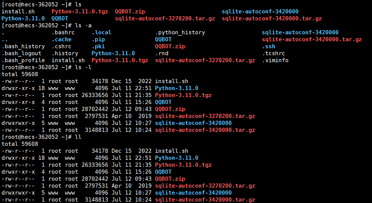Select the .cache directory name
This screenshot has width=372, height=203.
pyautogui.click(x=61, y=39)
